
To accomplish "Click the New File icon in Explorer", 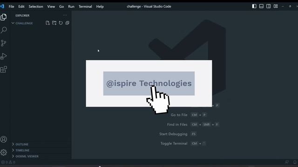I will tap(47, 23).
